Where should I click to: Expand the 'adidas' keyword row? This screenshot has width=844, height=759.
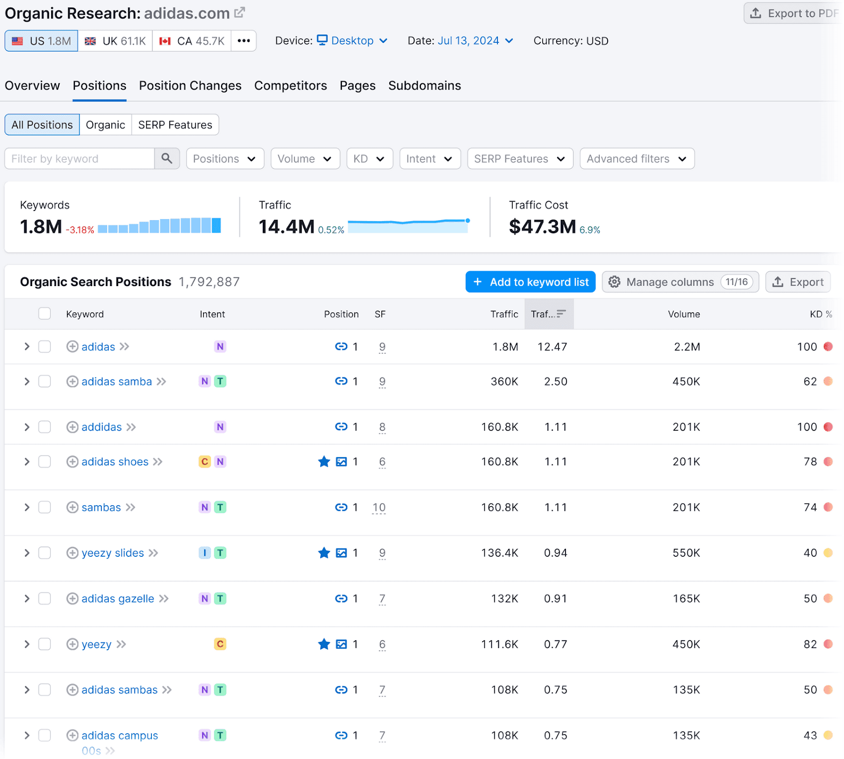tap(26, 347)
